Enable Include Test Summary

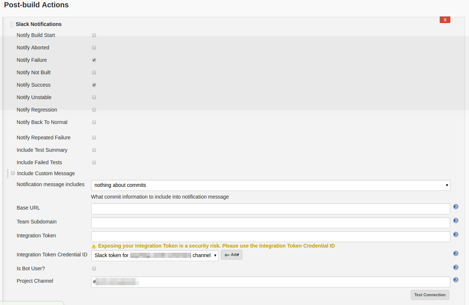click(x=94, y=150)
